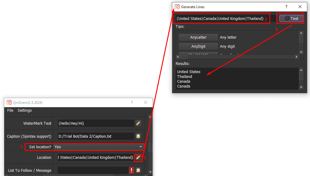This screenshot has height=176, width=310.
Task: Close the Generate Lines window
Action: tap(300, 7)
